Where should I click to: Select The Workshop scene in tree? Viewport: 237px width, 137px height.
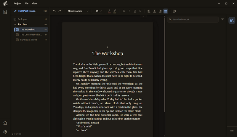31,30
